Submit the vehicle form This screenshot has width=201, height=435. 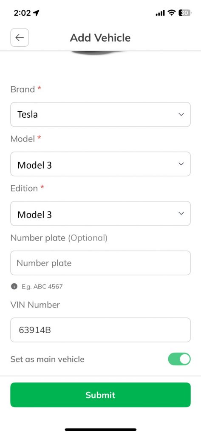(100, 395)
